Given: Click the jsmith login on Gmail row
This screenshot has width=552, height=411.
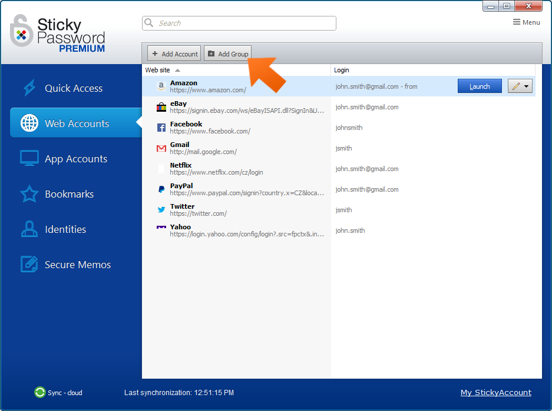Looking at the screenshot, I should (x=343, y=148).
